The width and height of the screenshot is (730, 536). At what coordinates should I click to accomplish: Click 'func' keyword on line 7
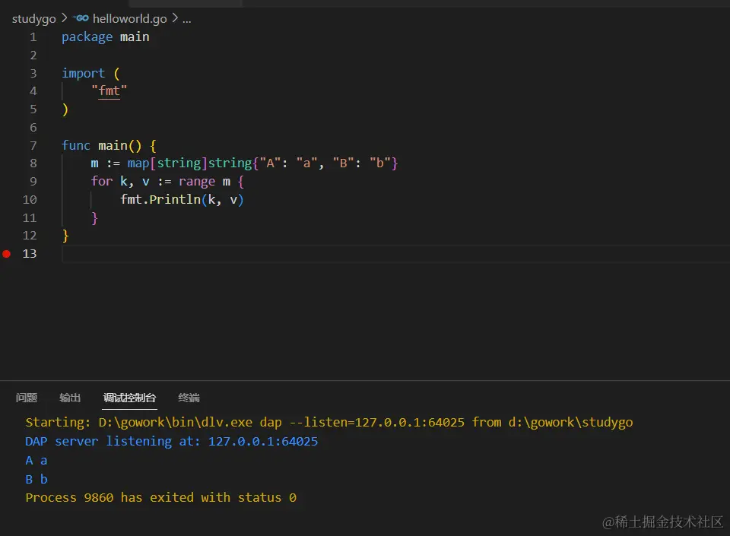click(76, 146)
